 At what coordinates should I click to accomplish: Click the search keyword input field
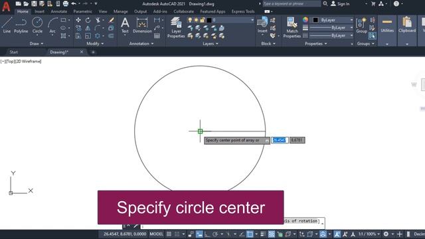click(x=292, y=4)
